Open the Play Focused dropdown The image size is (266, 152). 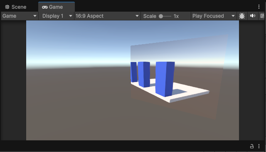pos(214,16)
